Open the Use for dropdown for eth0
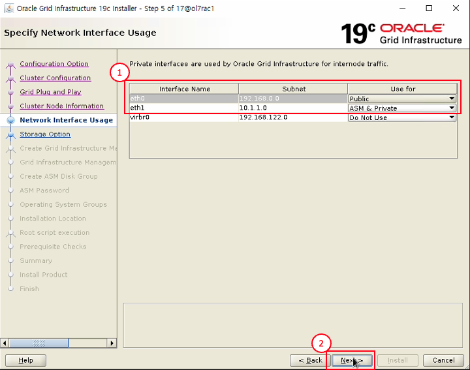470x370 pixels. 402,99
